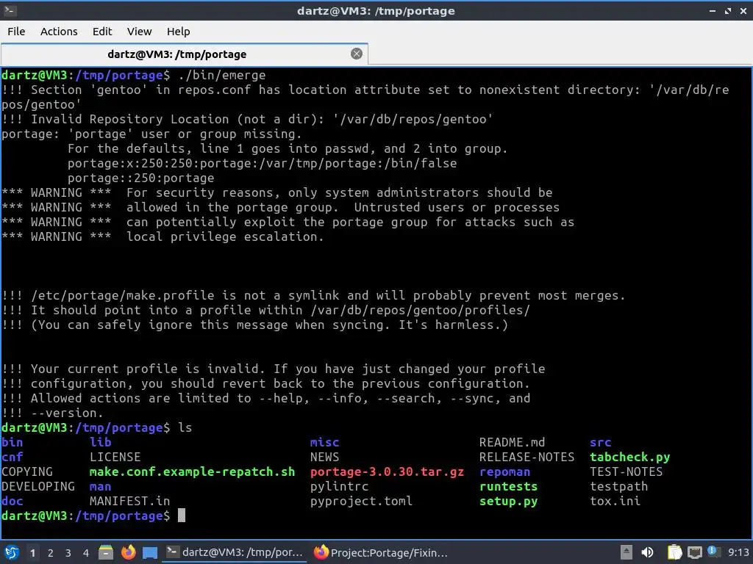The width and height of the screenshot is (753, 564).
Task: Click 'DEVELOPING' in the ls output
Action: tap(38, 486)
